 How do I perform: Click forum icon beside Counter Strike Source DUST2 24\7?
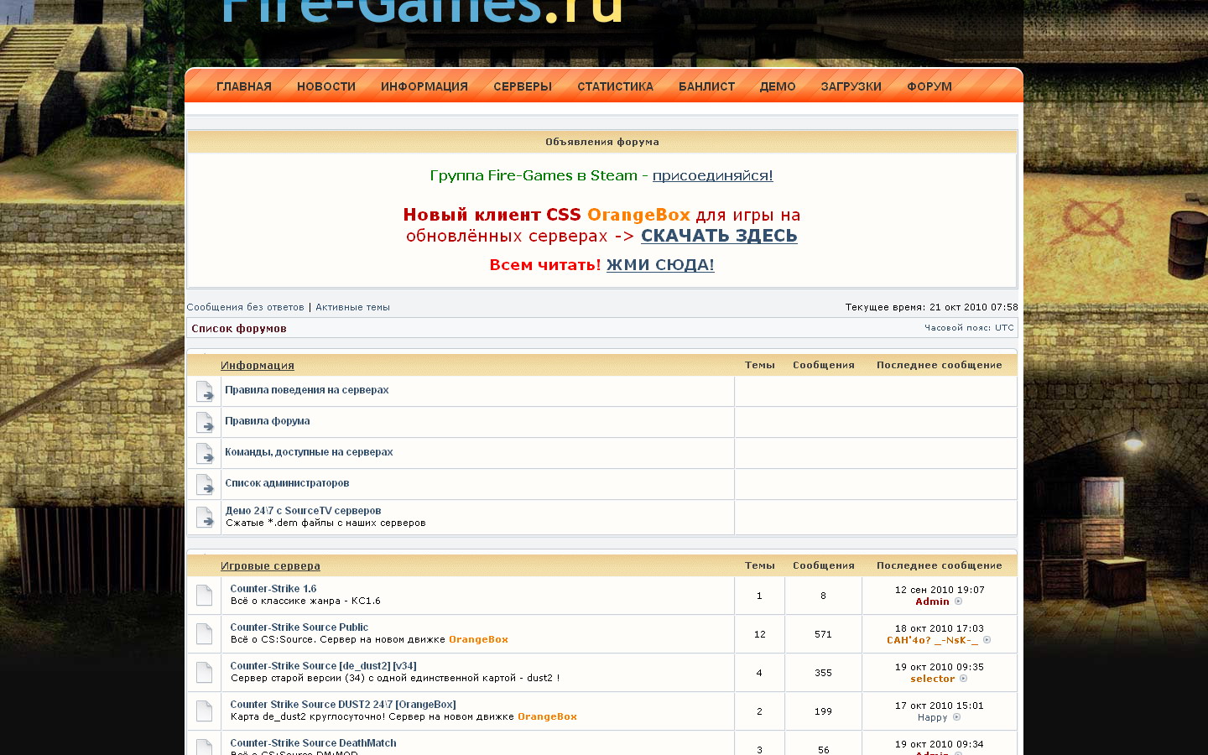(x=204, y=711)
